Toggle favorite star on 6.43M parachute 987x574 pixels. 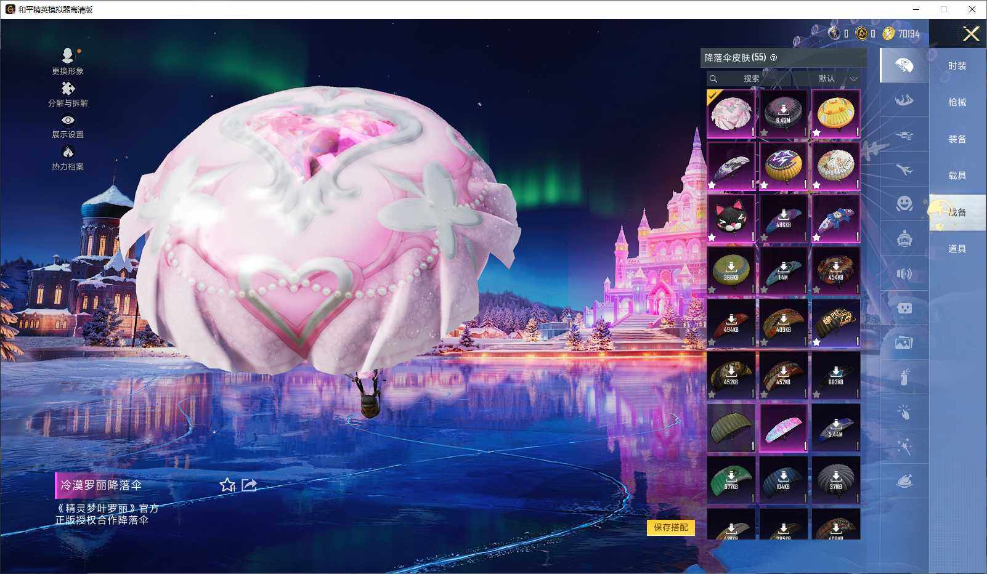tap(765, 132)
